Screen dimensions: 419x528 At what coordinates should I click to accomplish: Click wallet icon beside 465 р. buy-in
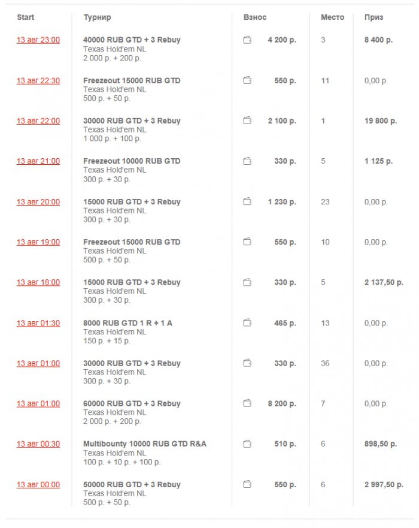[x=247, y=323]
